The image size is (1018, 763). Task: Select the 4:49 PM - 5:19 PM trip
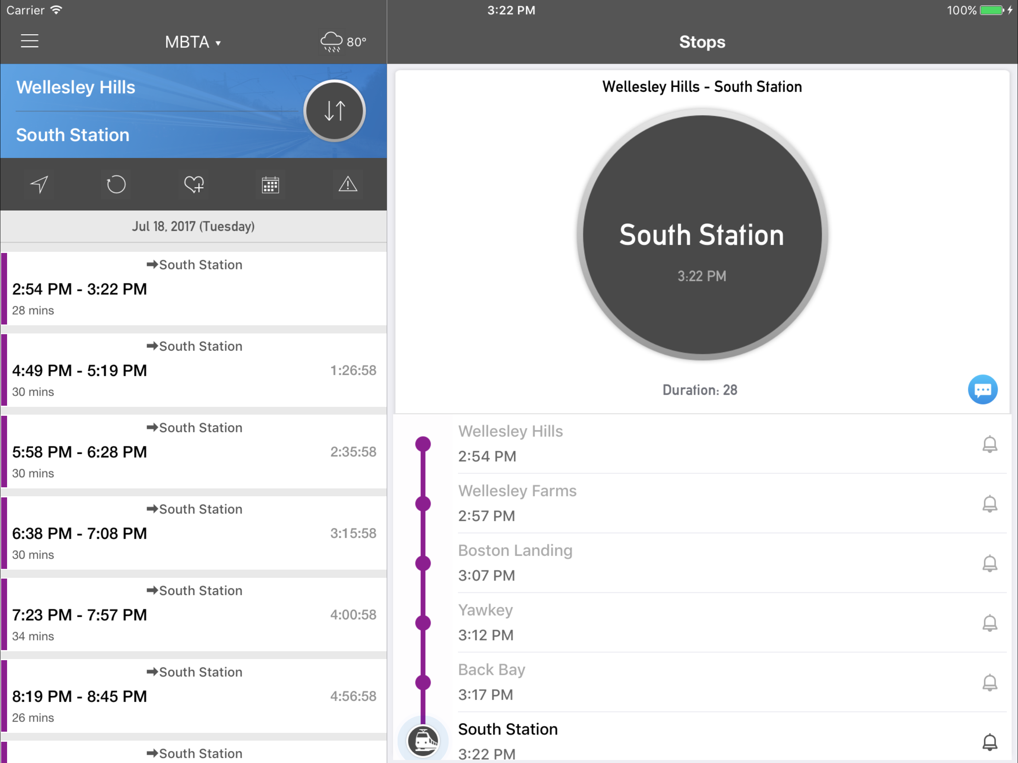coord(193,370)
